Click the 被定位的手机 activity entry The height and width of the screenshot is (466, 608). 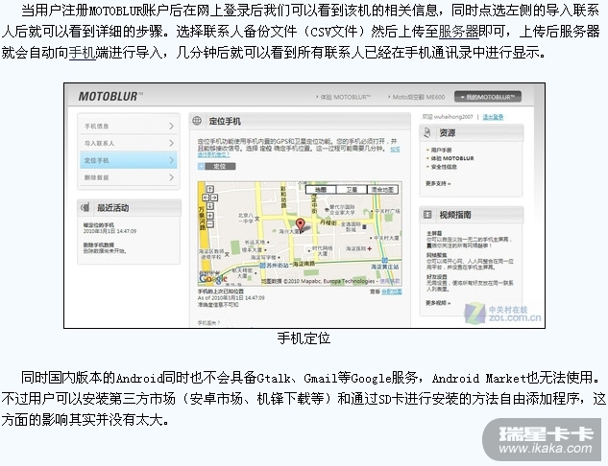pyautogui.click(x=99, y=225)
